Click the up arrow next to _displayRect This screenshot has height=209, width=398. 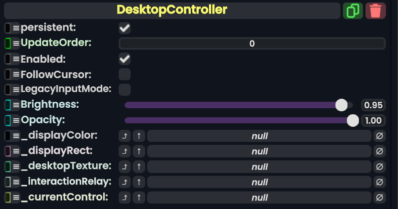click(139, 151)
